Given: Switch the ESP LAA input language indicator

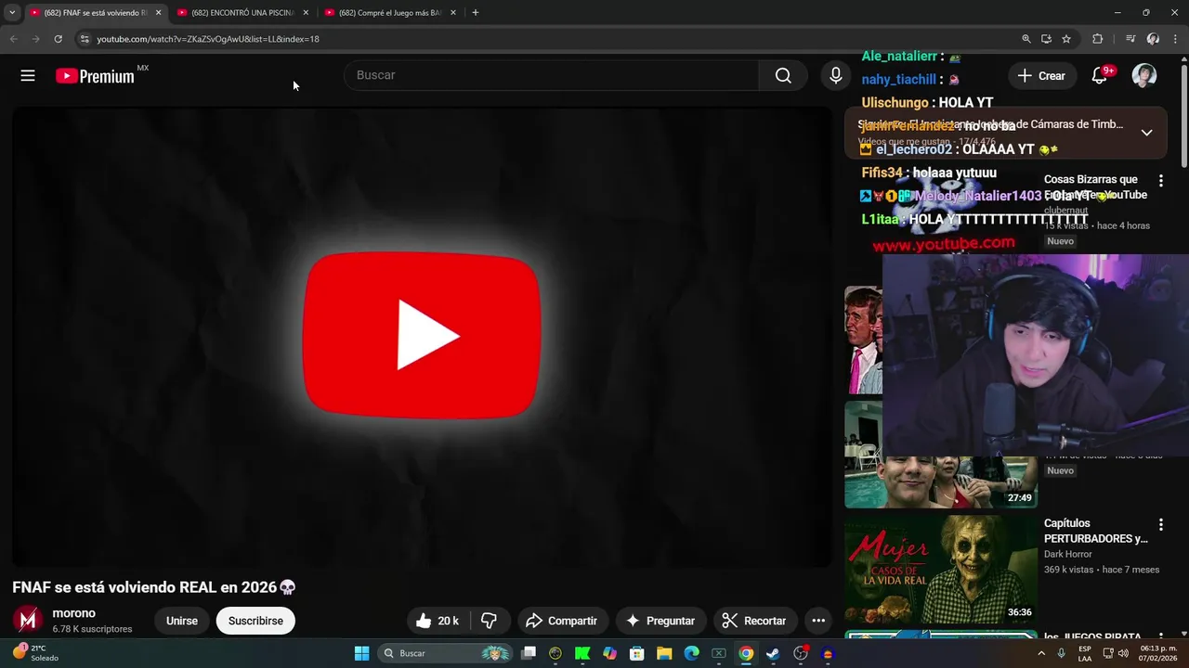Looking at the screenshot, I should coord(1085,653).
